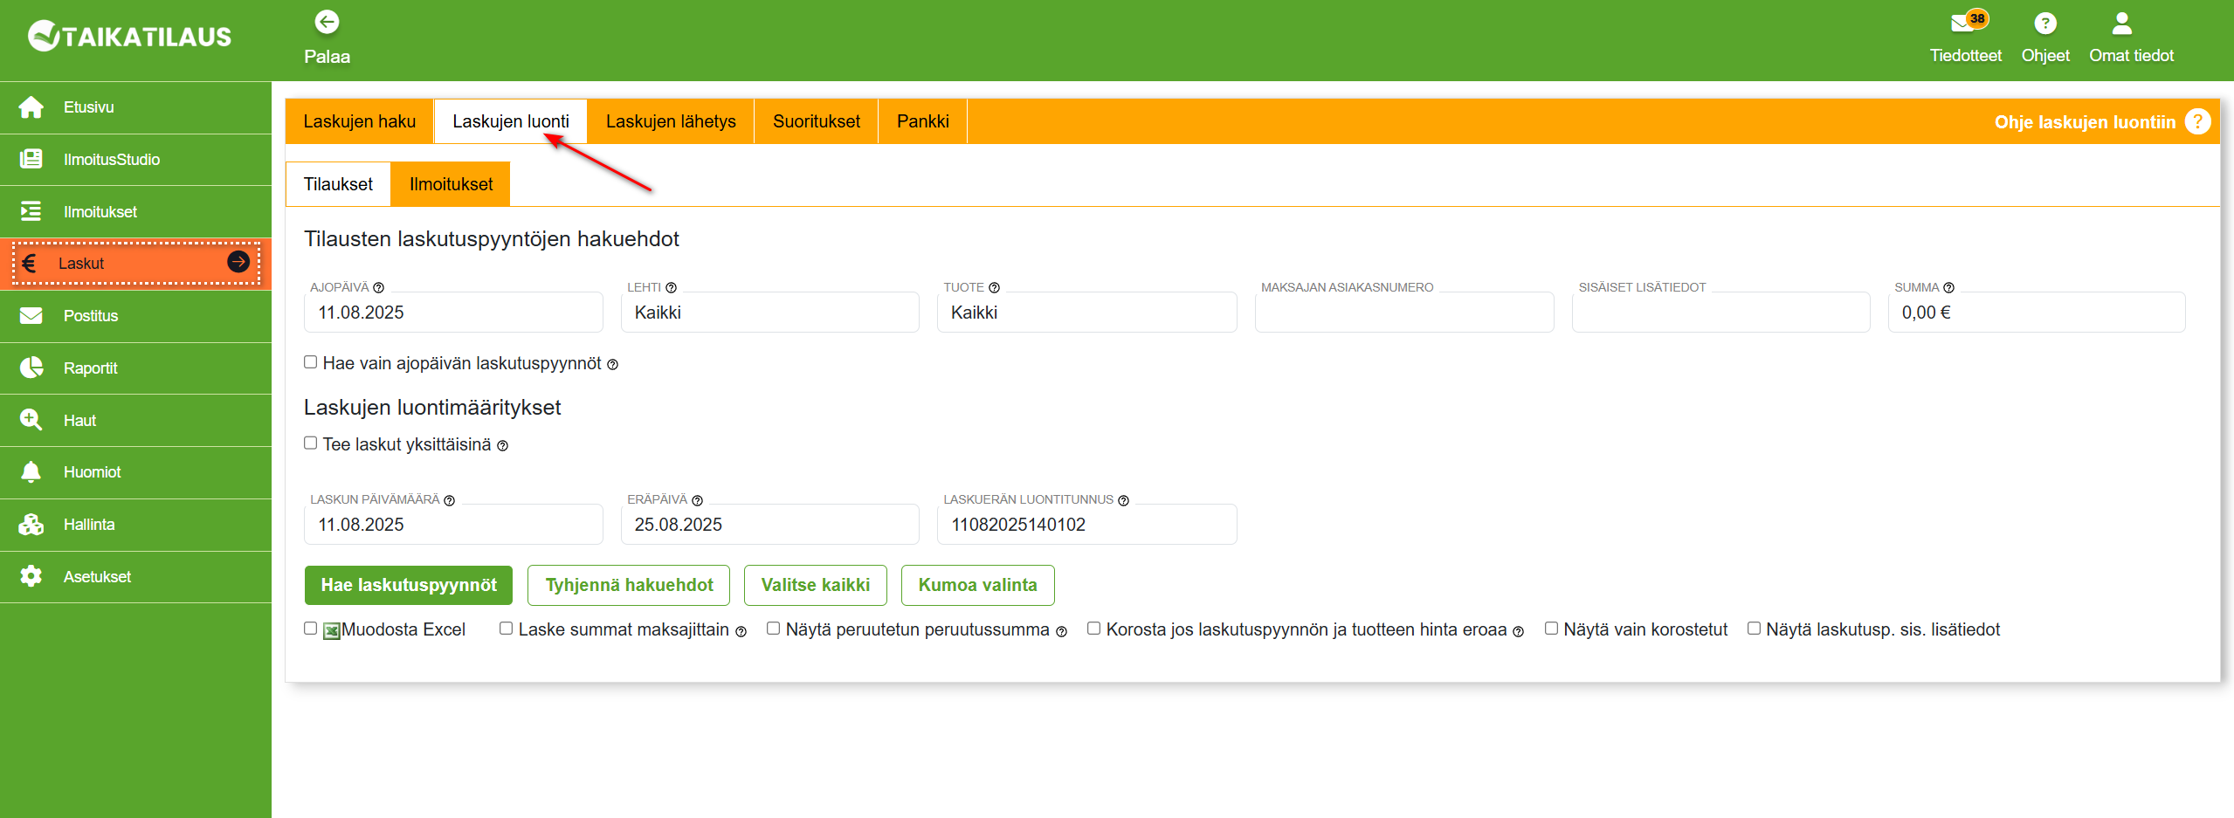Image resolution: width=2234 pixels, height=818 pixels.
Task: Open Omat tiedot user profile icon
Action: [2121, 23]
